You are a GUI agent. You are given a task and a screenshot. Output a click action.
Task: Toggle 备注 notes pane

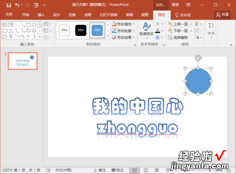tap(100, 170)
